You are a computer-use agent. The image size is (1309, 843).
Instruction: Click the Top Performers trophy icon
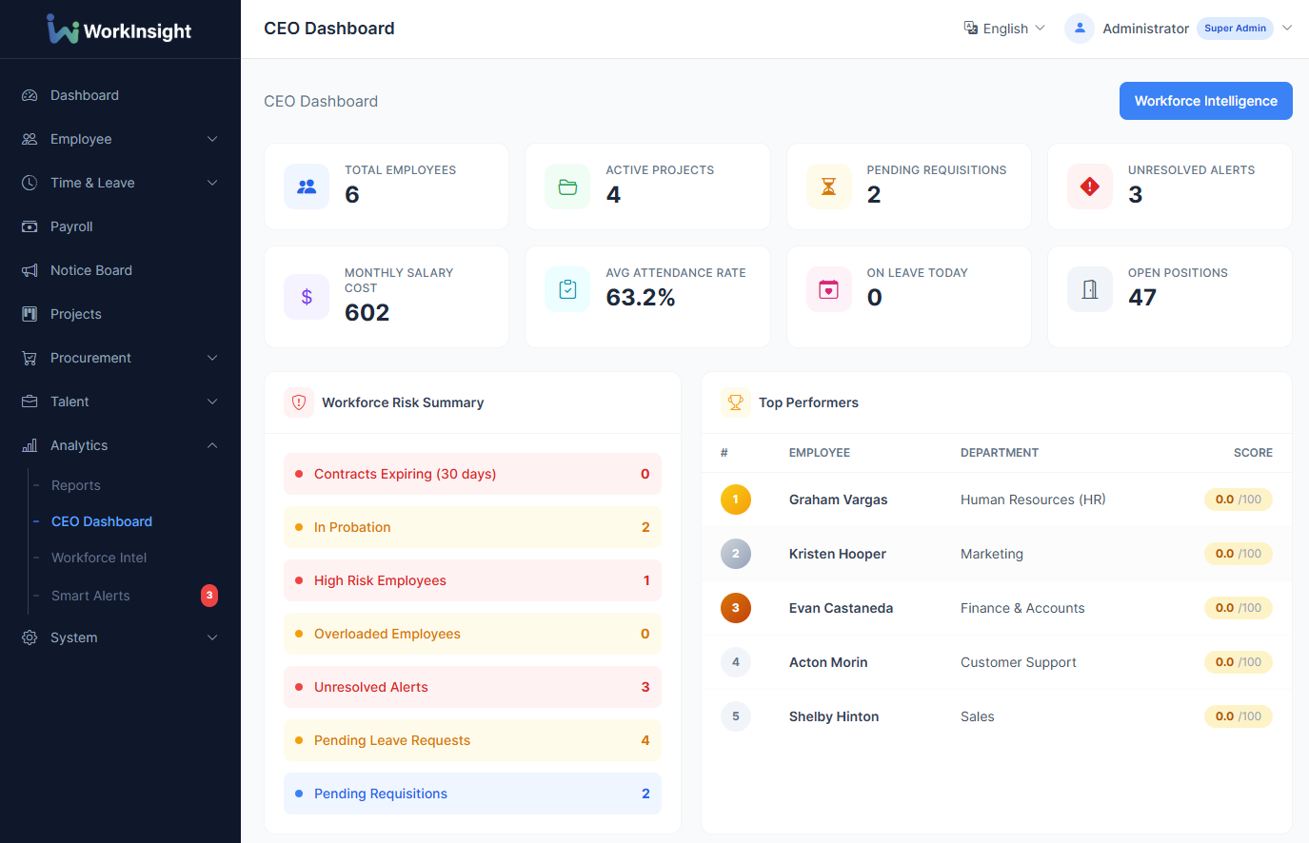point(735,402)
